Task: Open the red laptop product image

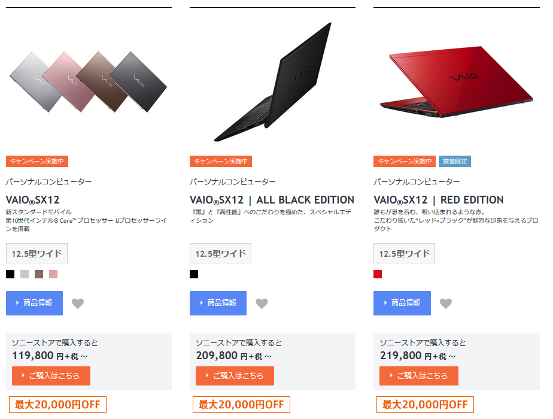Action: 457,82
